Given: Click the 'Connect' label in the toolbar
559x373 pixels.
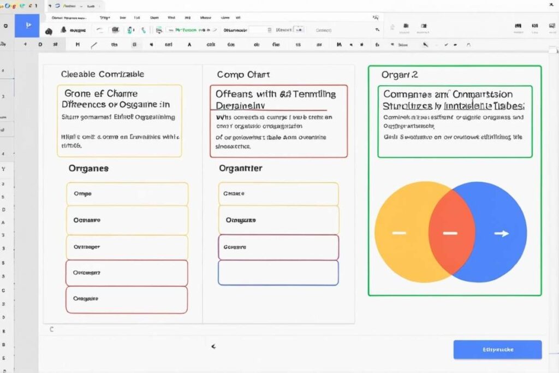Looking at the screenshot, I should click(x=324, y=31).
